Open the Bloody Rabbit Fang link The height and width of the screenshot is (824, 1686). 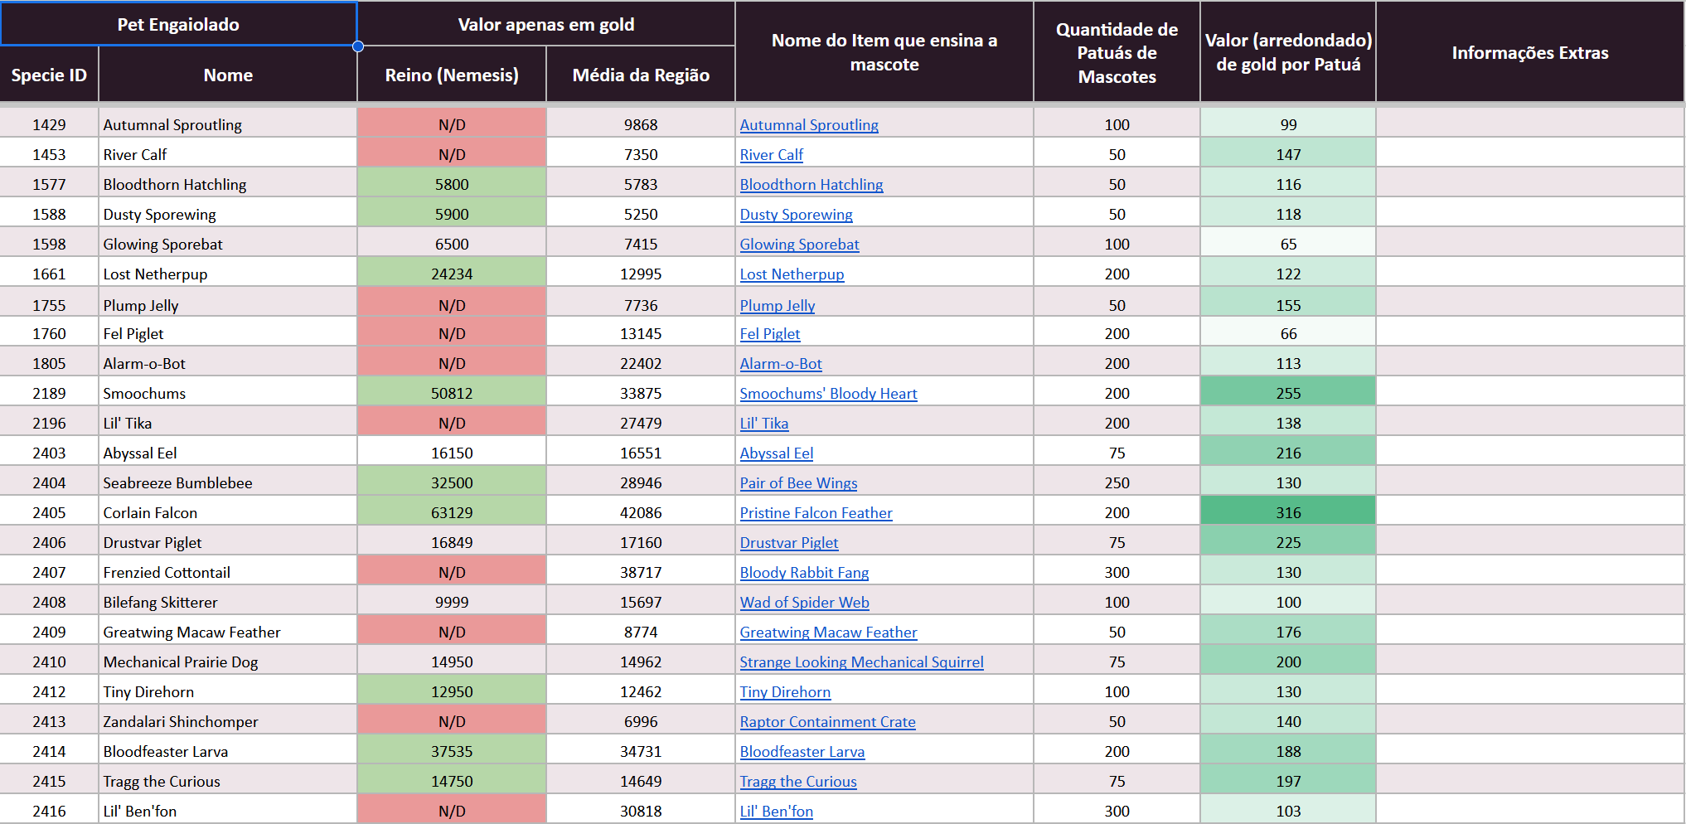click(x=805, y=572)
